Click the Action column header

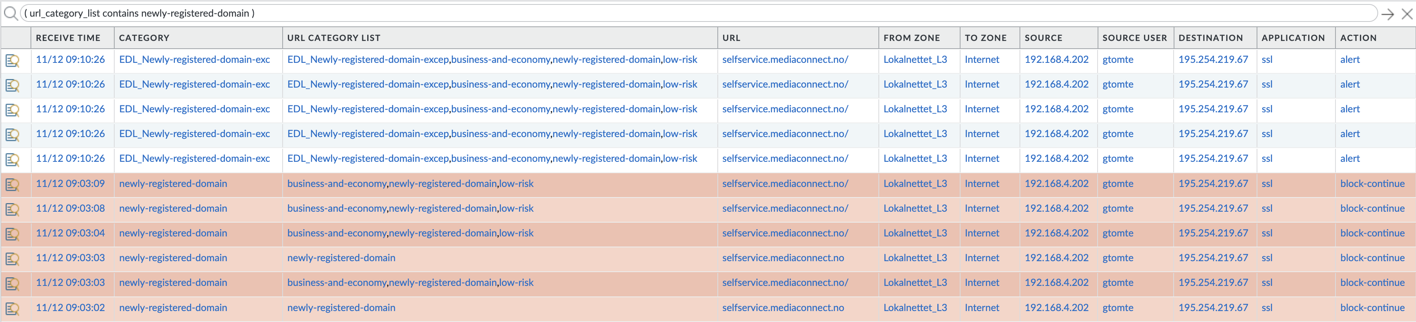[x=1358, y=38]
